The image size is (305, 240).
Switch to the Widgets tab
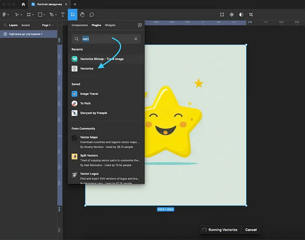110,25
